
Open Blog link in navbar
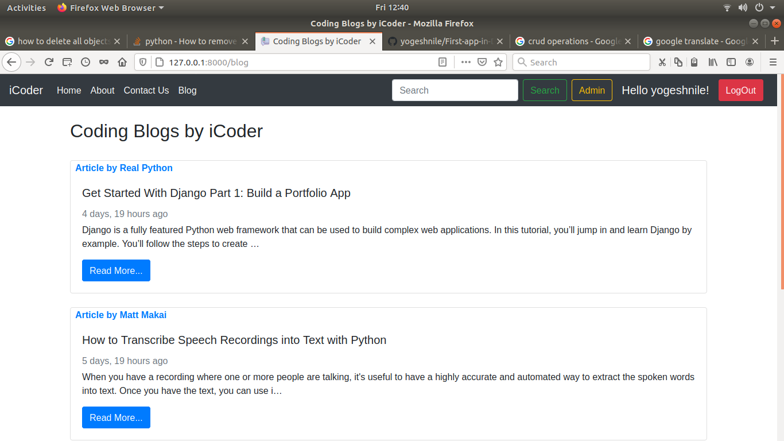coord(187,90)
